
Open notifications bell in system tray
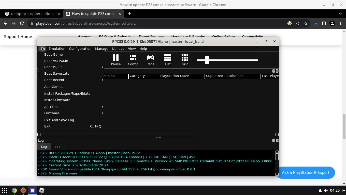(320, 190)
